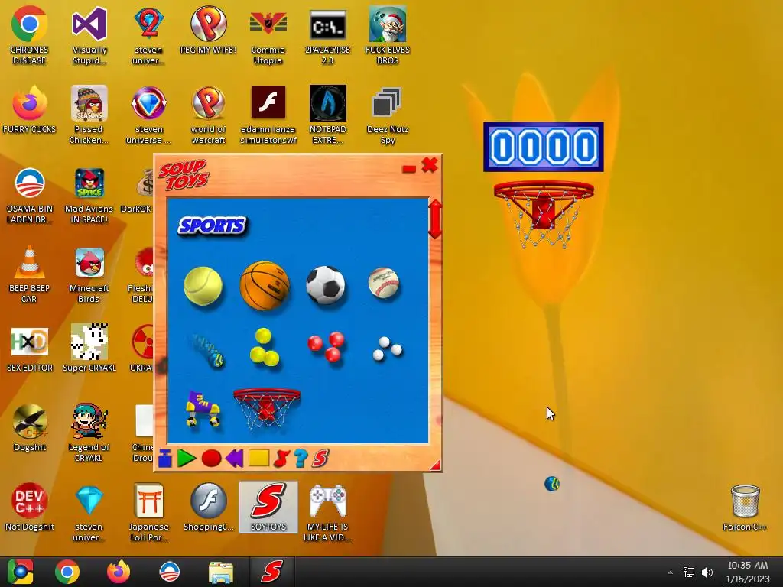Select the soccer ball toy
The image size is (783, 587).
[x=326, y=285]
